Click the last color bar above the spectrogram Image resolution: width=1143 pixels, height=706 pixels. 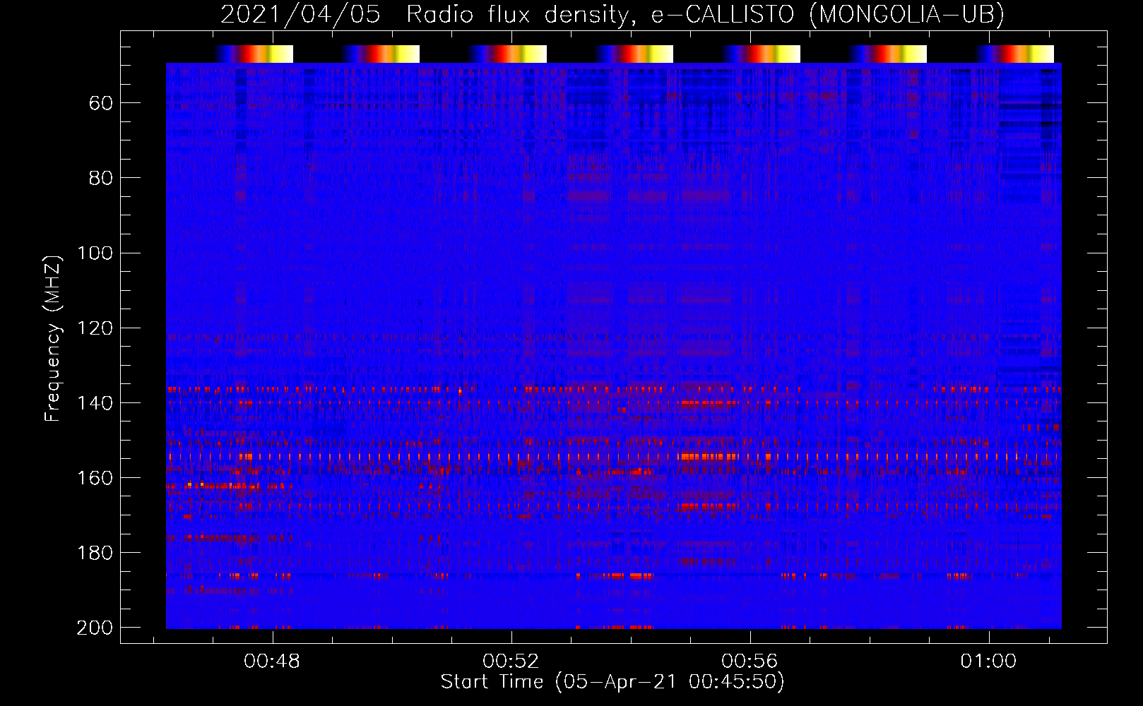pyautogui.click(x=1015, y=54)
